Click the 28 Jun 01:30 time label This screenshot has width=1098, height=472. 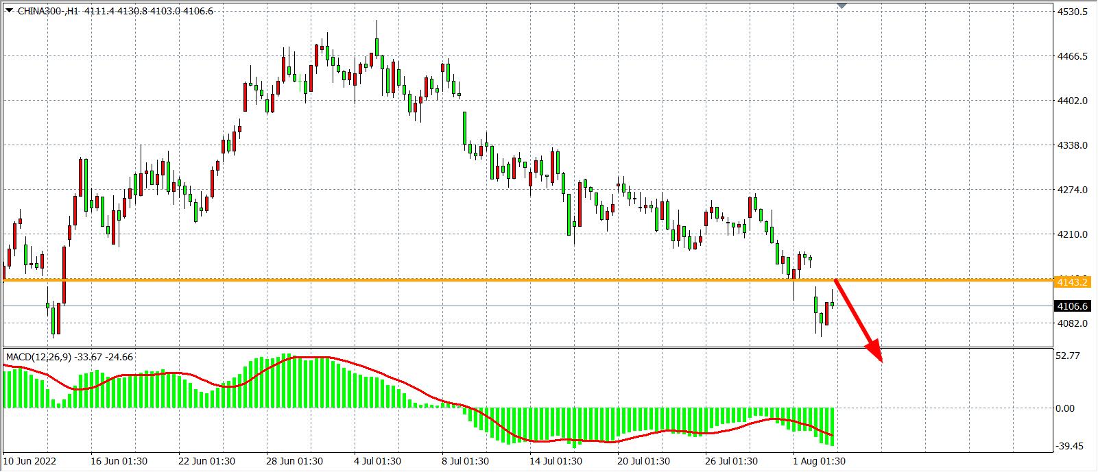[294, 461]
